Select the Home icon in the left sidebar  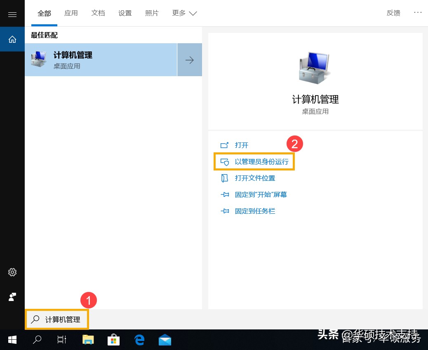12,39
